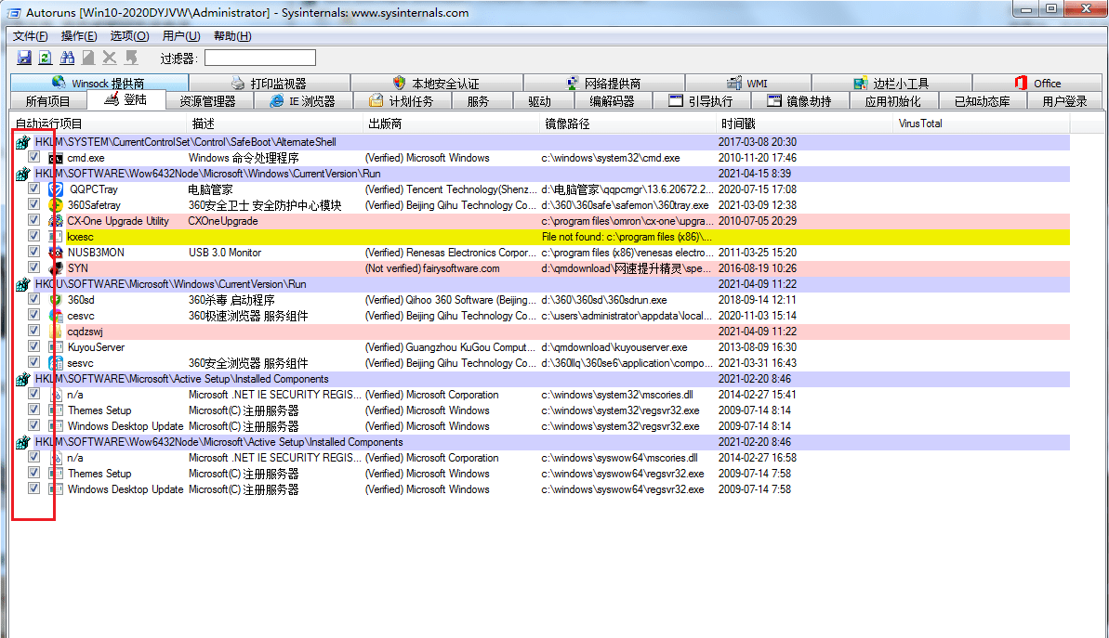The width and height of the screenshot is (1109, 638).
Task: Select the 'File not found' path cell for kxesc
Action: click(628, 237)
